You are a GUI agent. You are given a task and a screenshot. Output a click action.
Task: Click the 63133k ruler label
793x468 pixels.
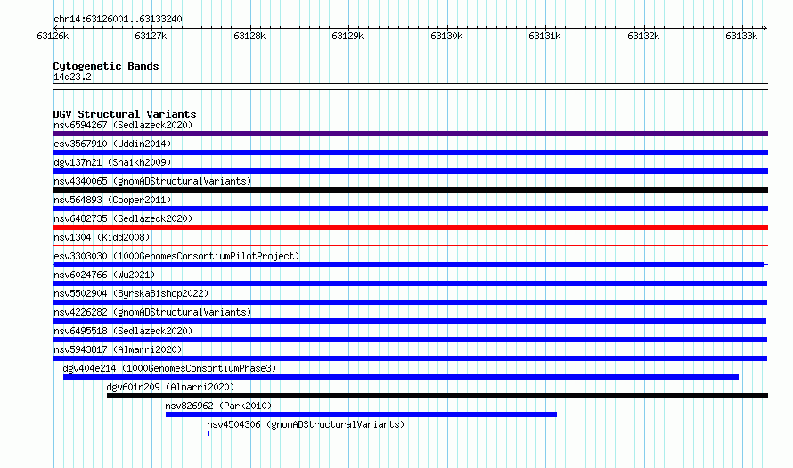pyautogui.click(x=741, y=36)
